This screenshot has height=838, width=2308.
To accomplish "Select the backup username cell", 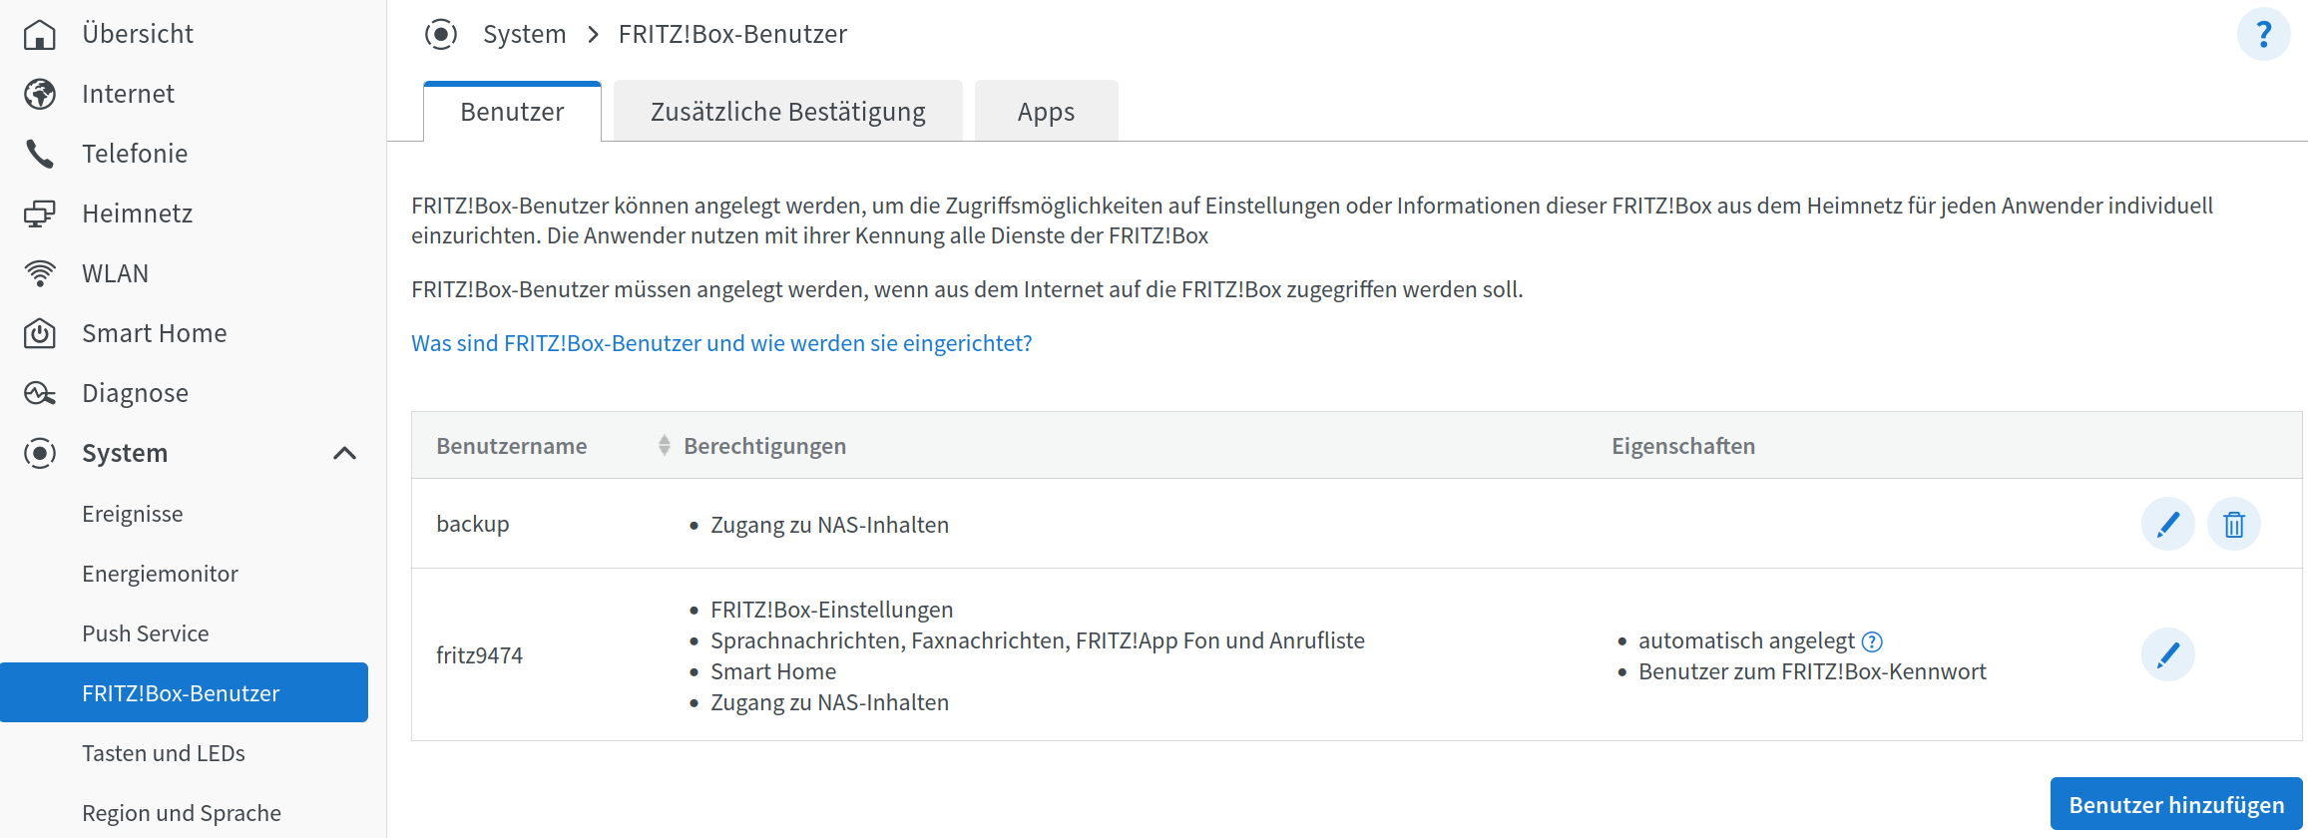I will coord(472,524).
